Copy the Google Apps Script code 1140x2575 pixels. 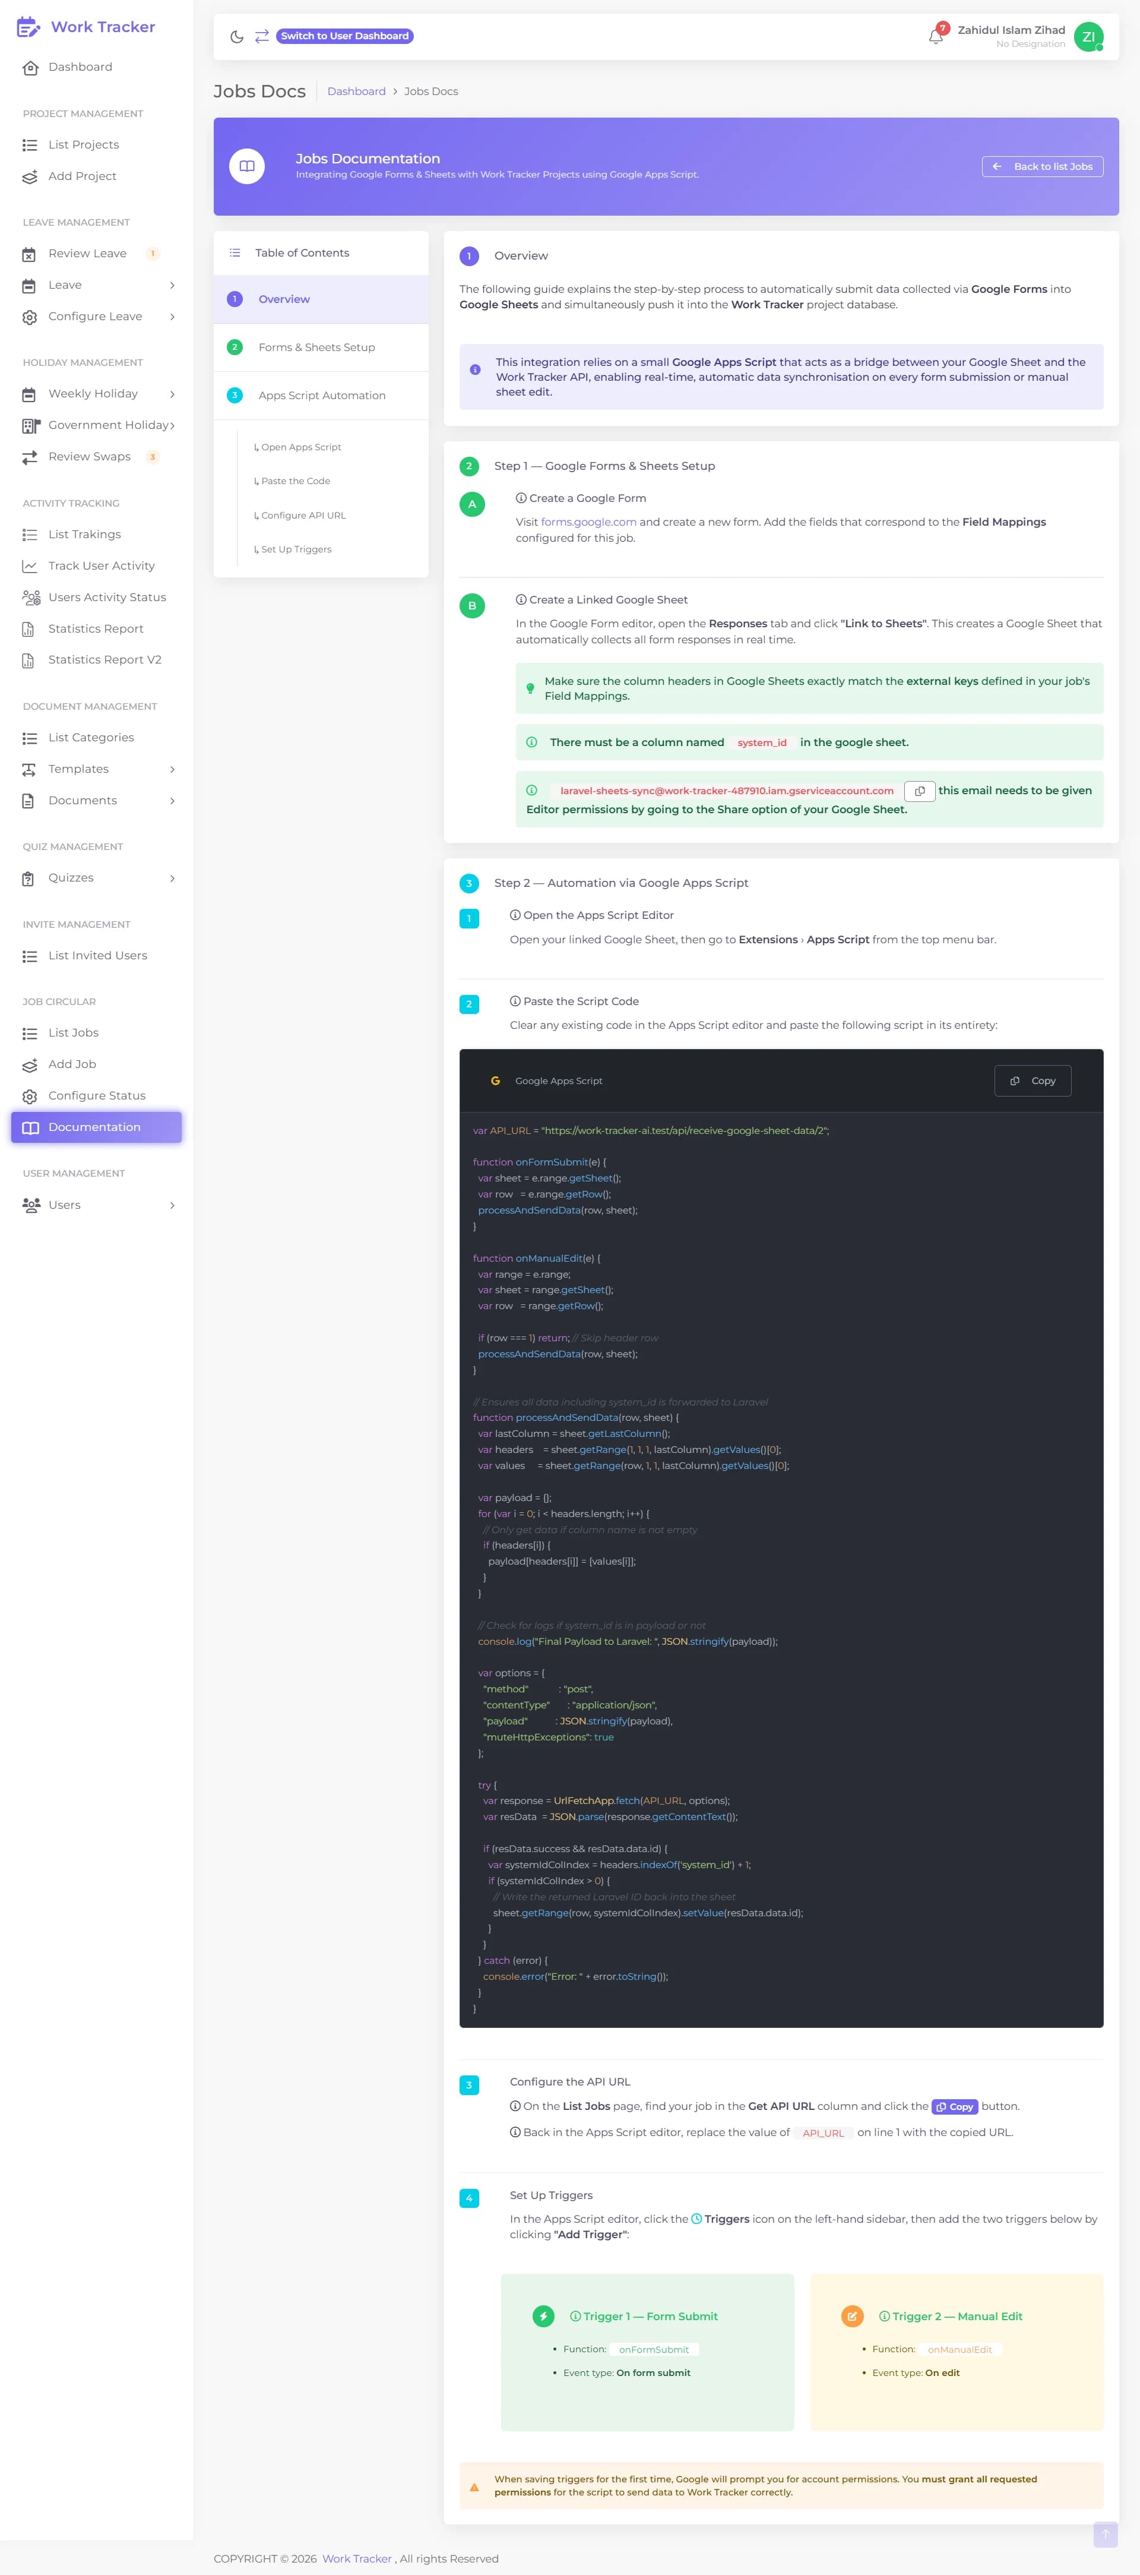click(x=1033, y=1080)
